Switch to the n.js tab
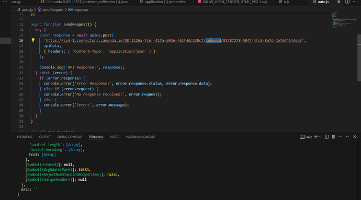The height and width of the screenshot is (200, 361). [284, 2]
